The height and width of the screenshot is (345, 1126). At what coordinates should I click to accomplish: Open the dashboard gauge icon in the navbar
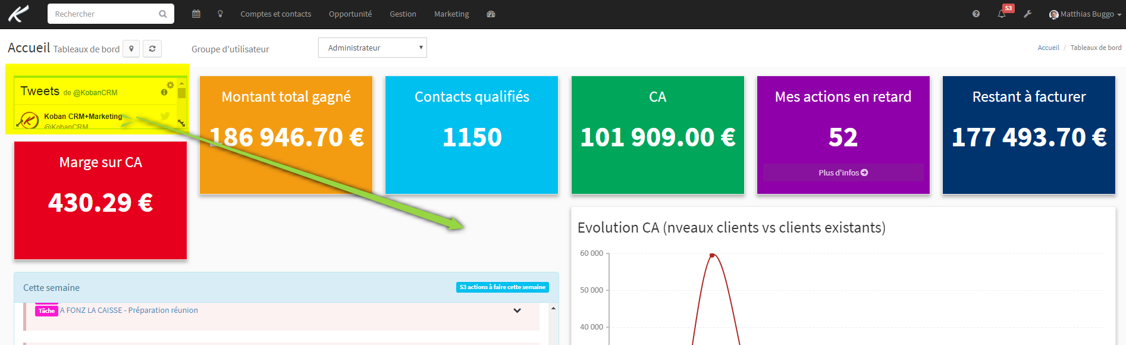(491, 14)
